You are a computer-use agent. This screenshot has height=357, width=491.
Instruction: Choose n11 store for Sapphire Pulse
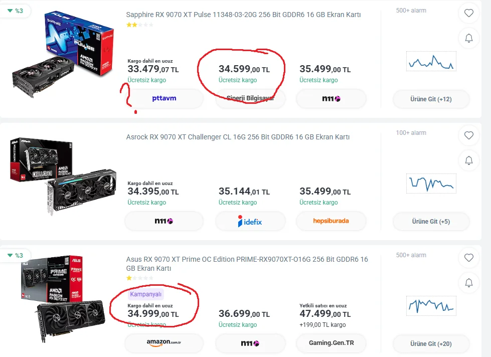(x=331, y=99)
